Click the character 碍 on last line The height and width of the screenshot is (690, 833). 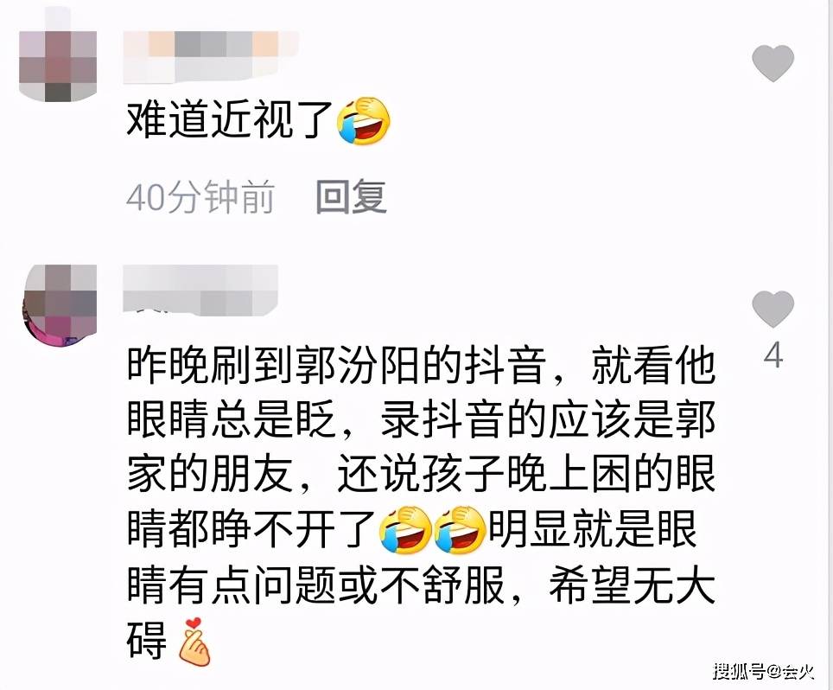147,640
